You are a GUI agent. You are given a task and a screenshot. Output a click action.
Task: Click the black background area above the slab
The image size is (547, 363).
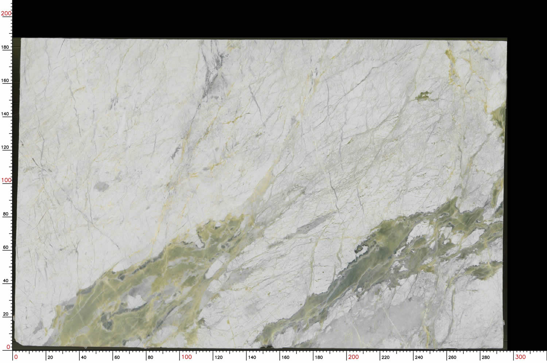(x=255, y=18)
